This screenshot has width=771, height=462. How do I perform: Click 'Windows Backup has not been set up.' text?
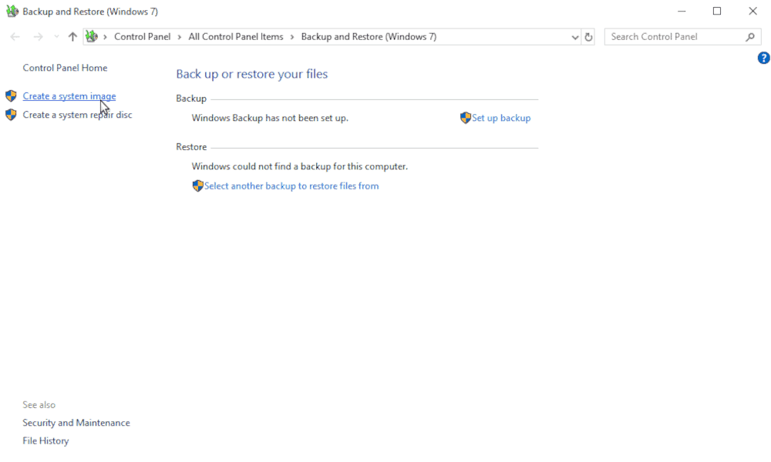pyautogui.click(x=270, y=118)
